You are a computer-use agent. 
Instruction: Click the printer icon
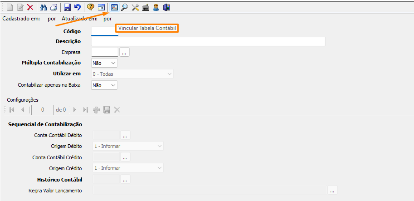(54, 8)
